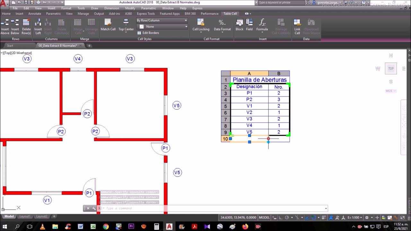Click the Plot (print) icon in quick access toolbar
Screen dimensions: 411x231
pos(39,2)
